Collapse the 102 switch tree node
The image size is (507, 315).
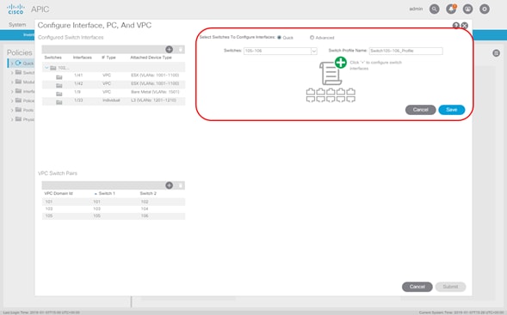pyautogui.click(x=46, y=68)
